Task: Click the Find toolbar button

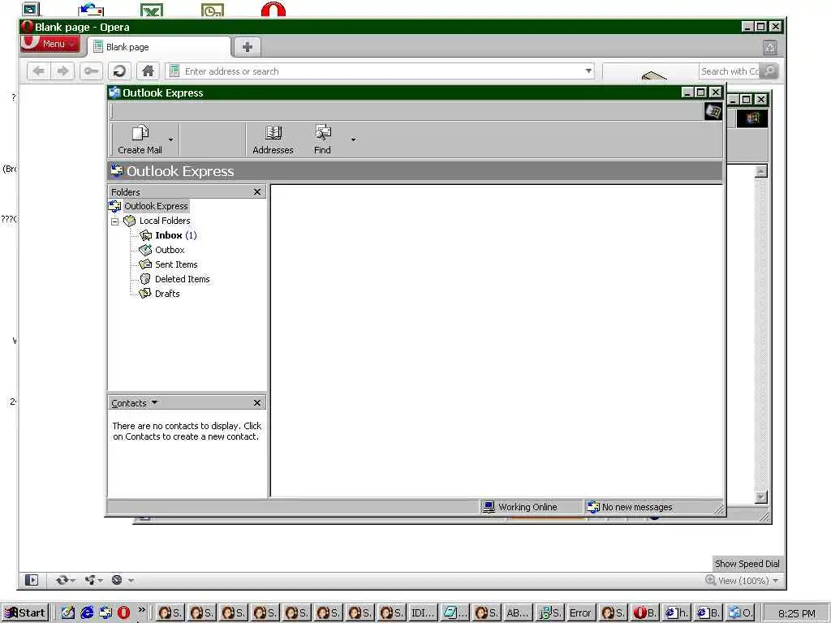Action: pyautogui.click(x=322, y=140)
